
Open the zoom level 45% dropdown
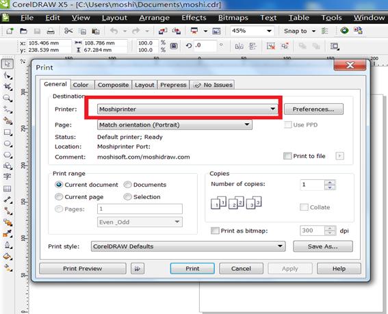[x=269, y=31]
